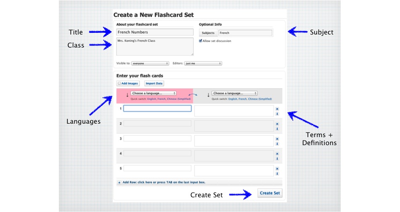Viewport: 400px width, 212px height.
Task: Choose a language for the definitions column
Action: point(234,93)
